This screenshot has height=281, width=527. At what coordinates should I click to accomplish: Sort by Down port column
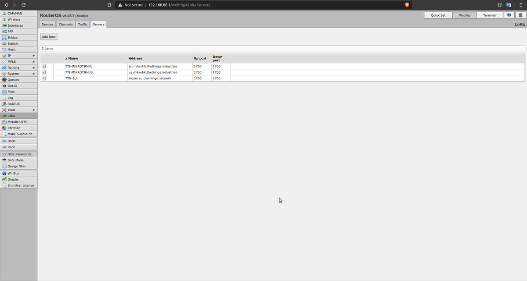tap(220, 58)
